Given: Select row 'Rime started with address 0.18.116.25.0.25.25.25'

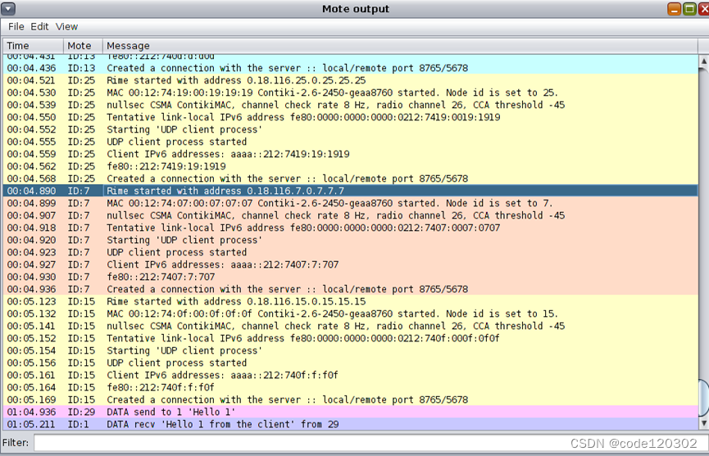Looking at the screenshot, I should (351, 80).
